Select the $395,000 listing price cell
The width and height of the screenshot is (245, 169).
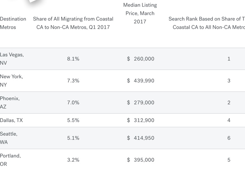(x=141, y=160)
